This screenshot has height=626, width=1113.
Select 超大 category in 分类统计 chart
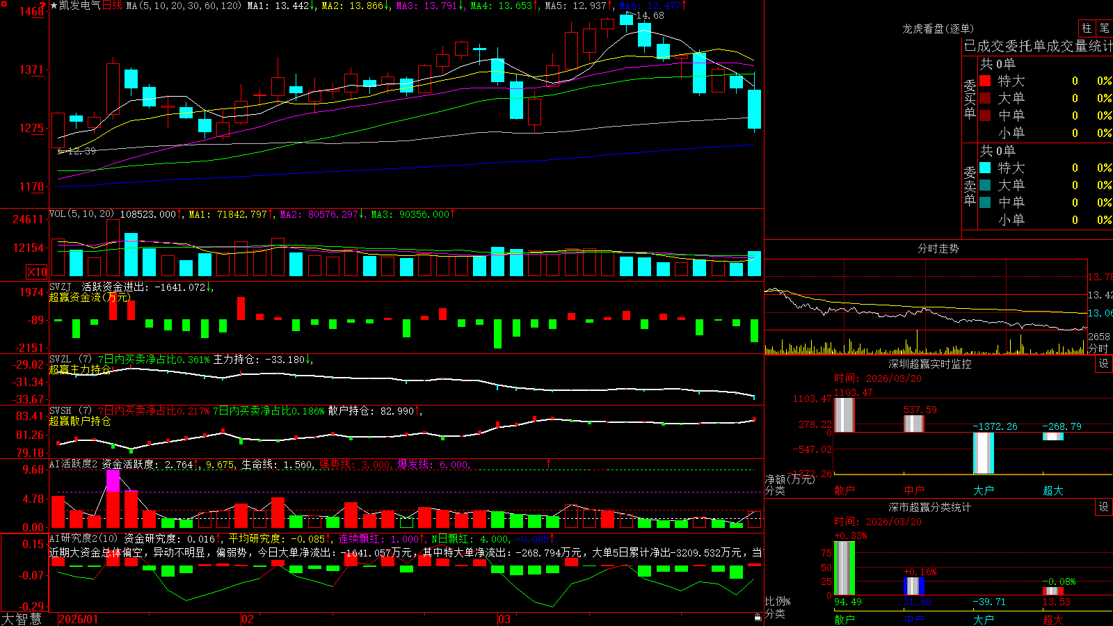(x=1053, y=619)
